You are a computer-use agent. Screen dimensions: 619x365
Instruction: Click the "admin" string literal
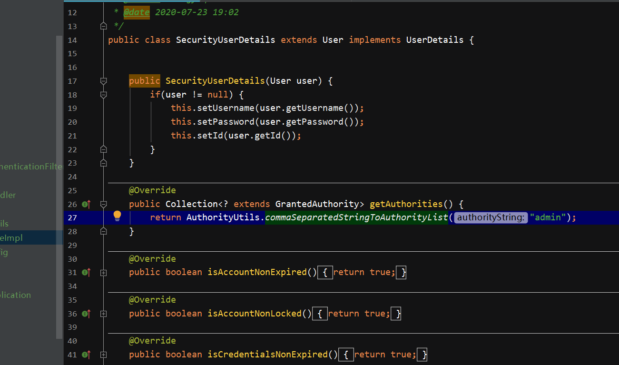[547, 217]
